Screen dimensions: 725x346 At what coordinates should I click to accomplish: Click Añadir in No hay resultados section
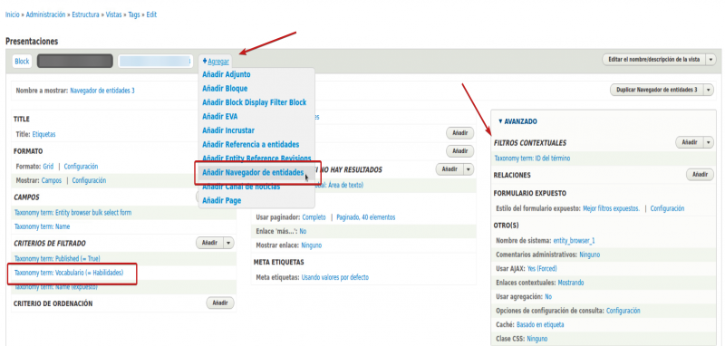click(449, 169)
